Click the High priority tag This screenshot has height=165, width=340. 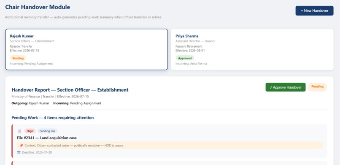pos(30,131)
